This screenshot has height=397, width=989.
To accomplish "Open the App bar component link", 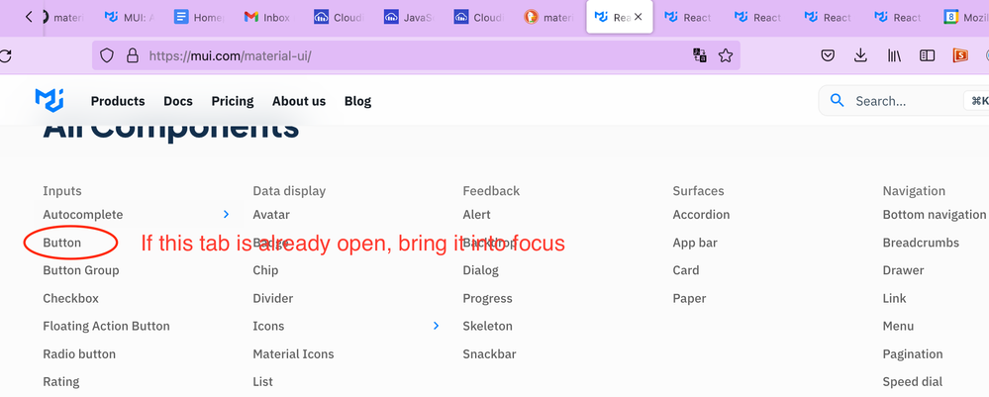I will (695, 243).
